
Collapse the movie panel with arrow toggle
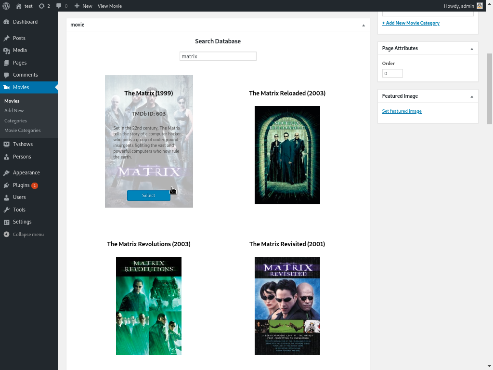(363, 25)
